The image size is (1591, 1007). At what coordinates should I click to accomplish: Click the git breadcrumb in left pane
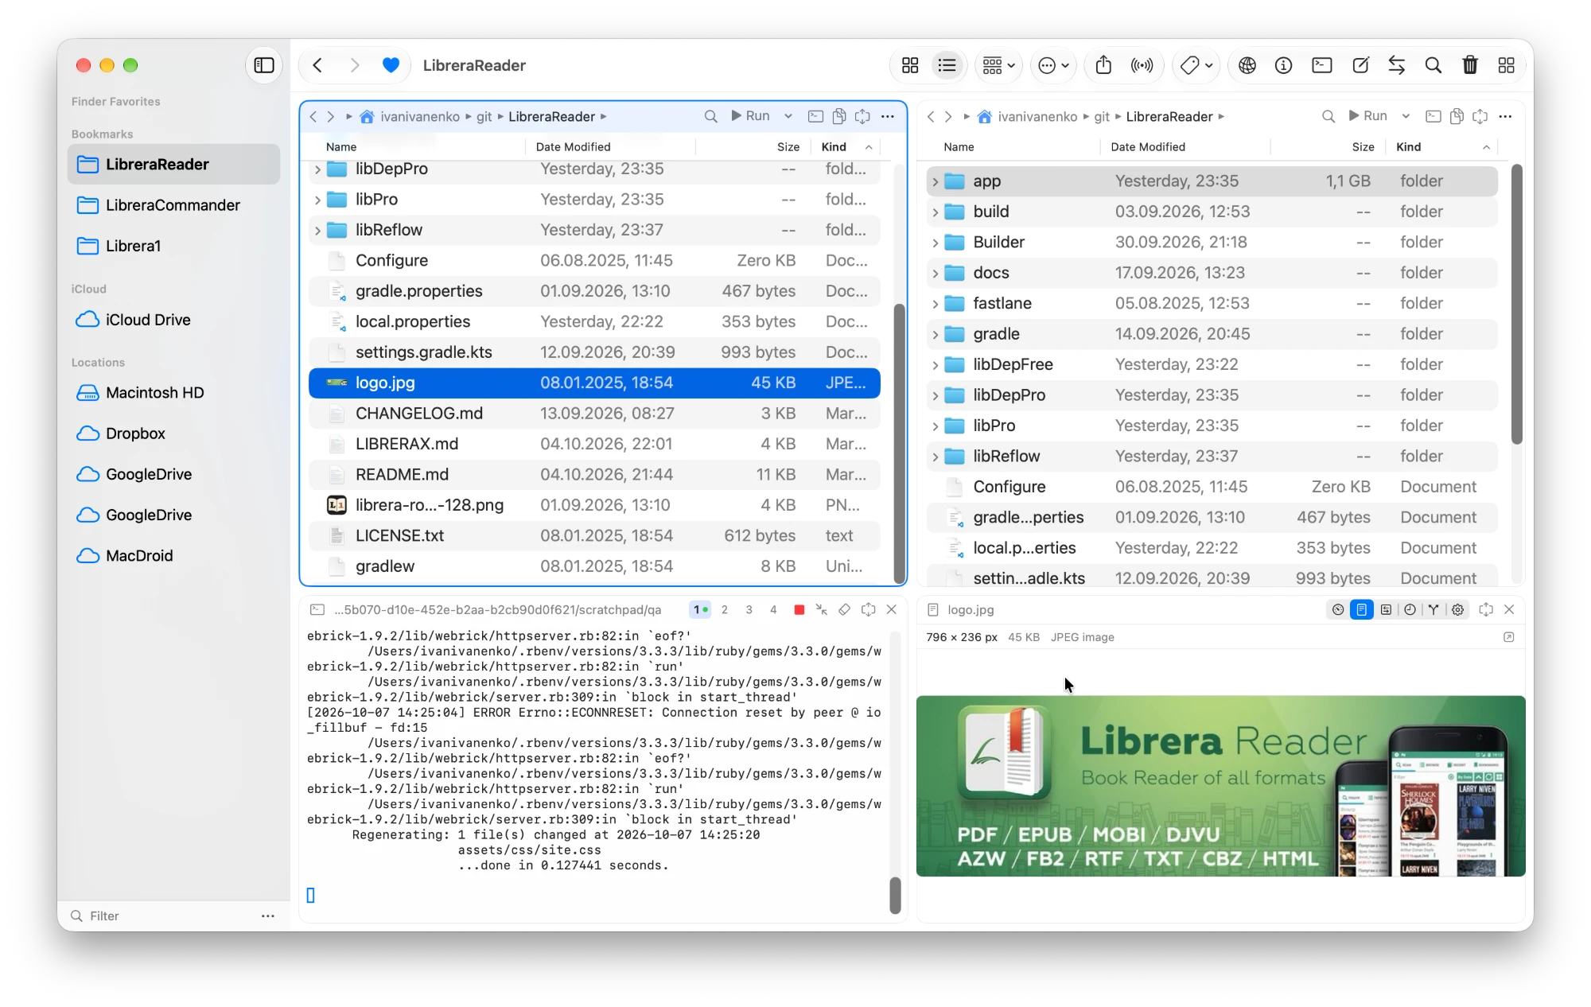click(x=484, y=116)
